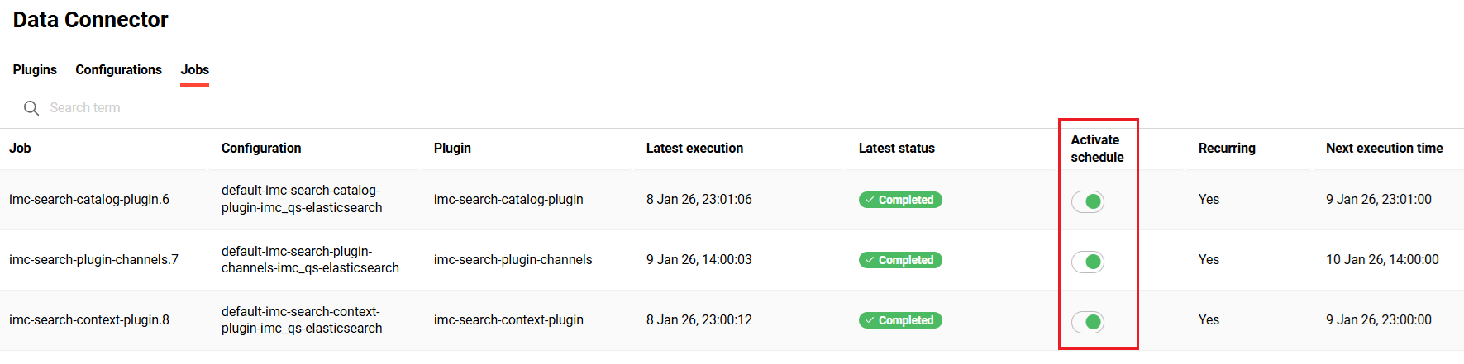Disable schedule for imc-search-plugin-channels.7

[x=1088, y=262]
